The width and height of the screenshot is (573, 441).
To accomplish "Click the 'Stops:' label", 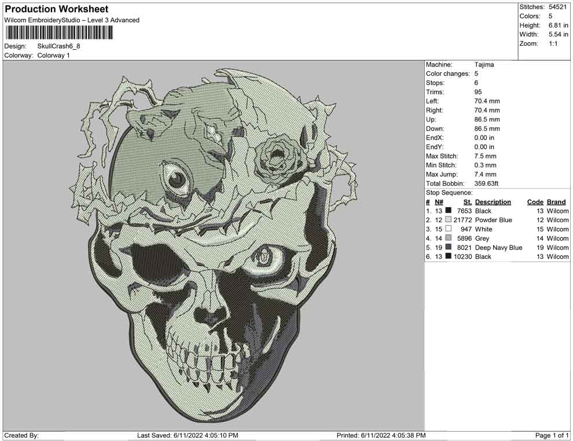I will click(x=435, y=83).
